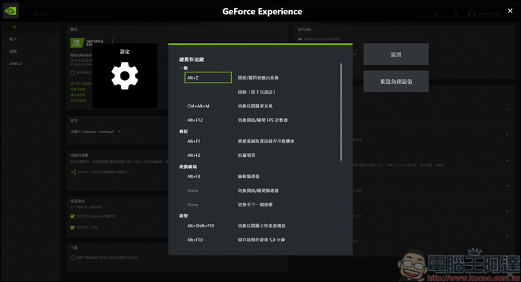This screenshot has height=282, width=521.
Task: Click the 返回 button
Action: click(x=396, y=54)
